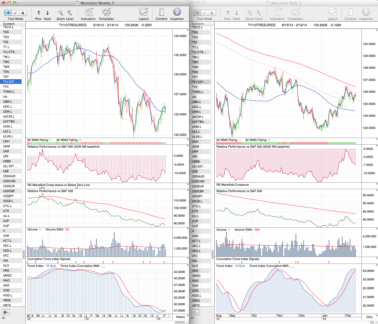Select USDJPY in Weekly window symbol list
The width and height of the screenshot is (378, 324).
coord(8,196)
